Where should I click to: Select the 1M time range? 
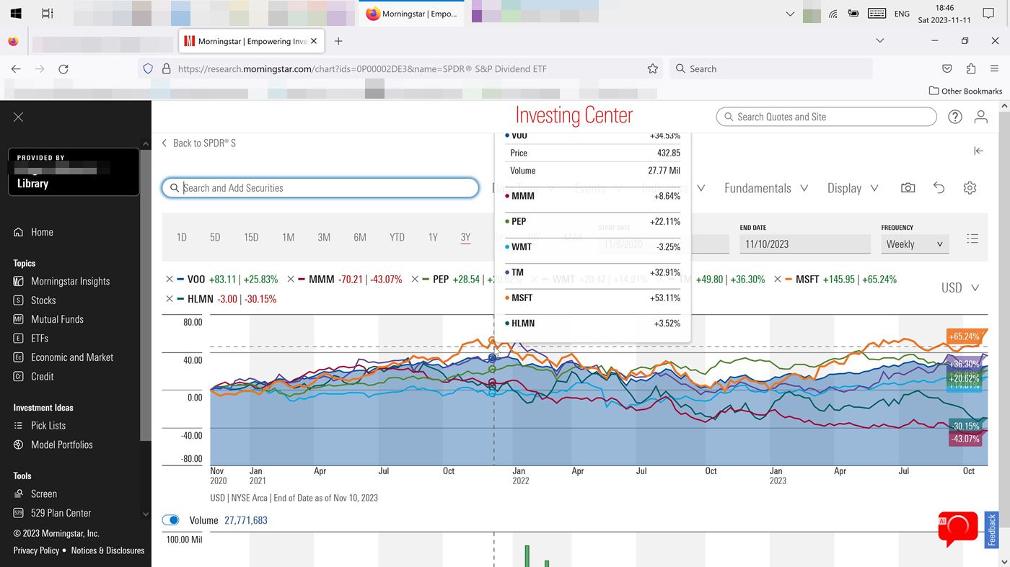click(289, 237)
